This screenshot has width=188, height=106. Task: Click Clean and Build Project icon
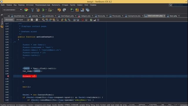38,10
